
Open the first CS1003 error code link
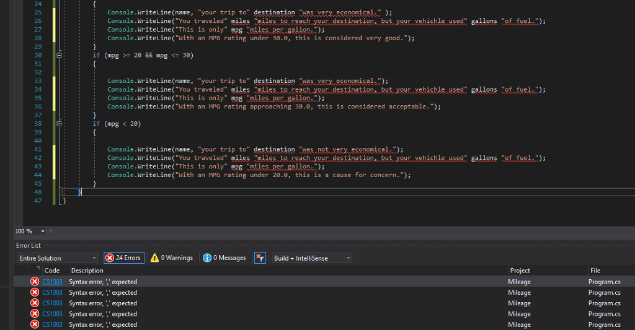click(x=52, y=282)
